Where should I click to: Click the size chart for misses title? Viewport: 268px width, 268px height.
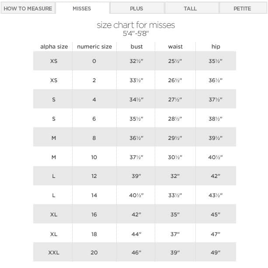click(136, 25)
